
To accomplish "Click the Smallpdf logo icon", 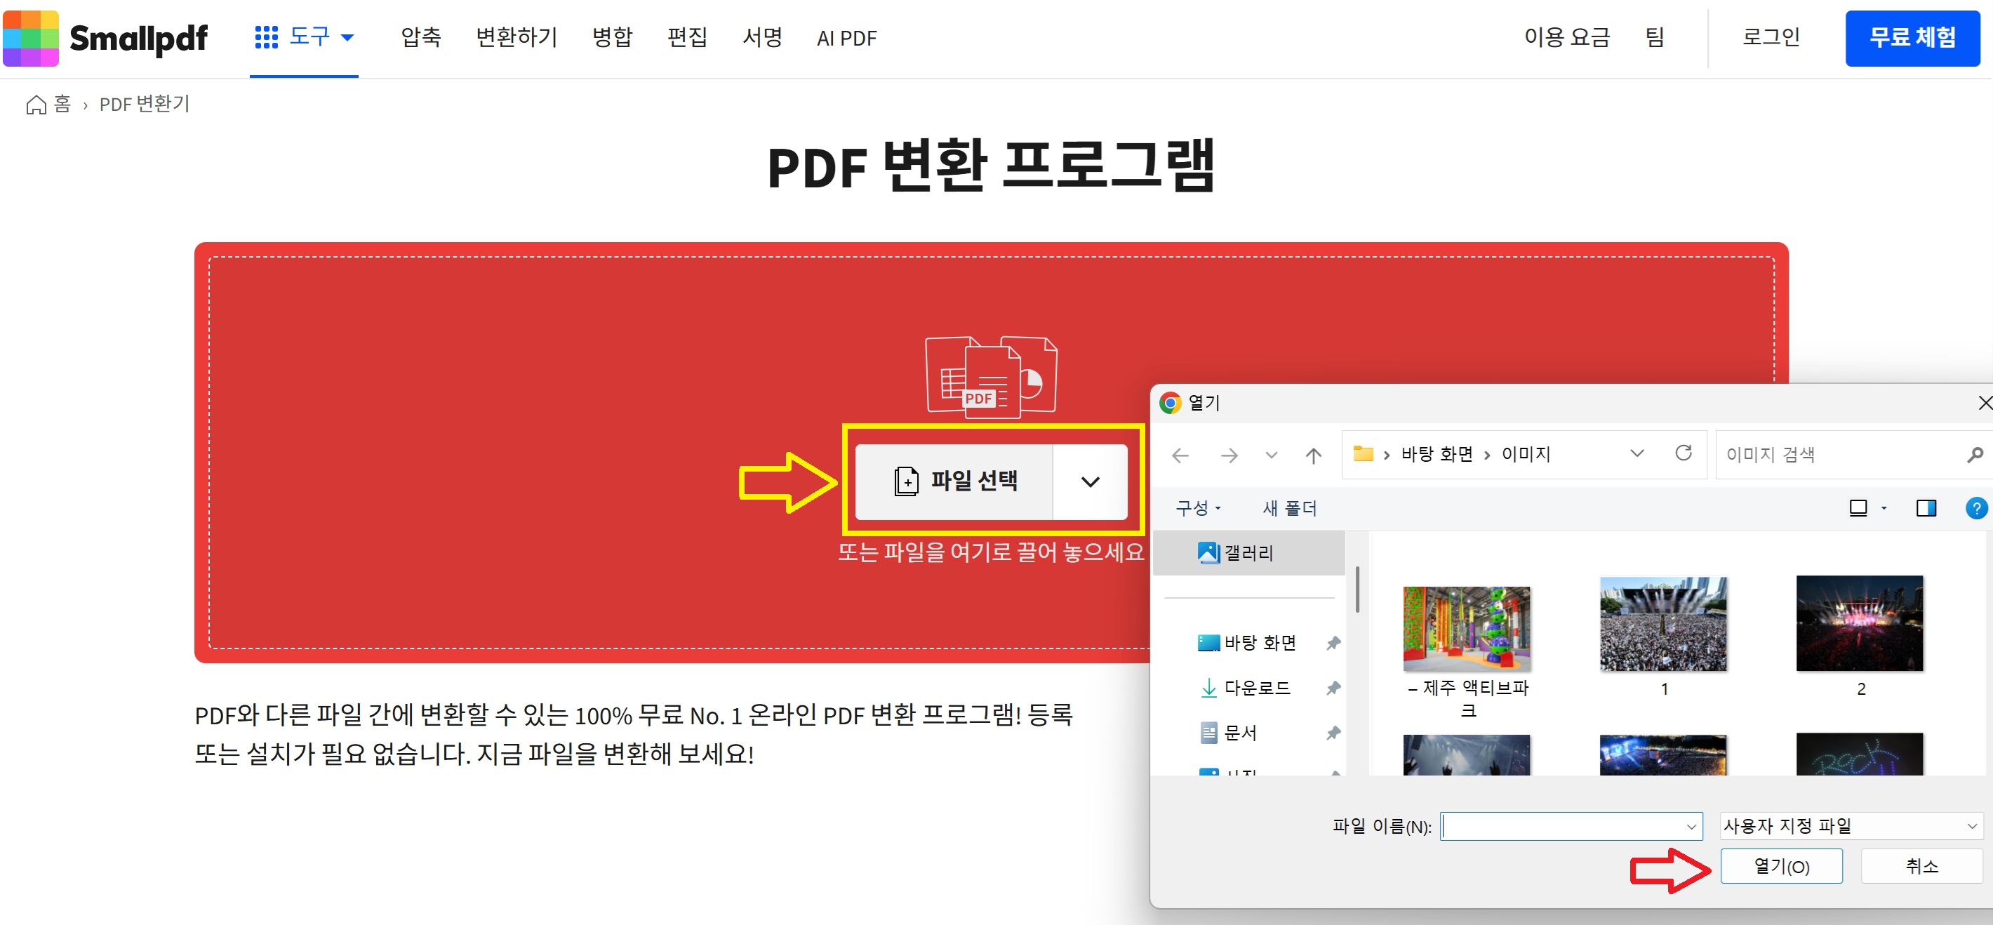I will click(x=31, y=38).
